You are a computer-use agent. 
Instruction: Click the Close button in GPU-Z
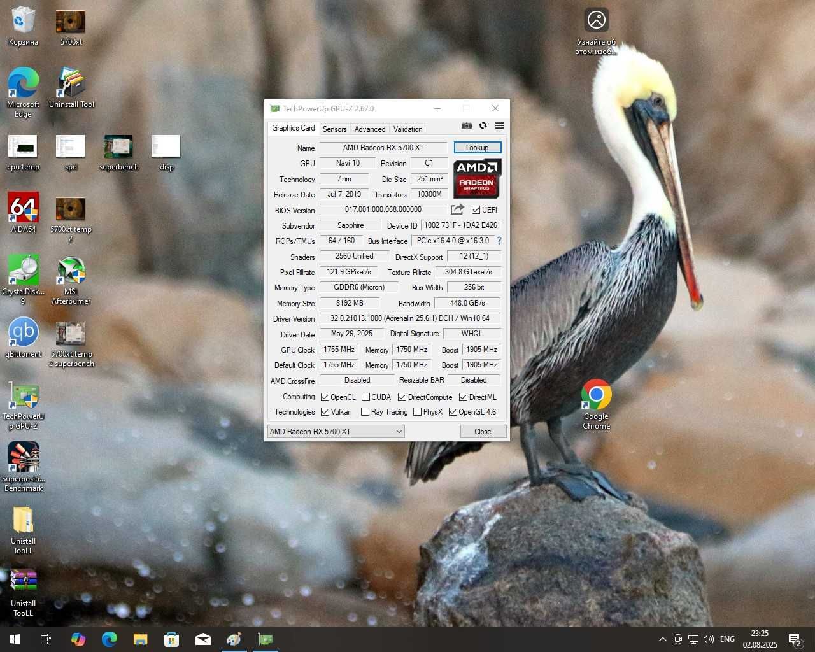483,432
